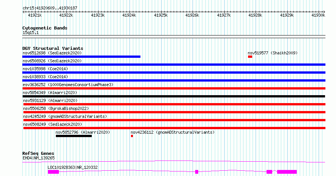Click the largest LOC101928363 exon block
Screen dimensions: 336x176
(287, 172)
